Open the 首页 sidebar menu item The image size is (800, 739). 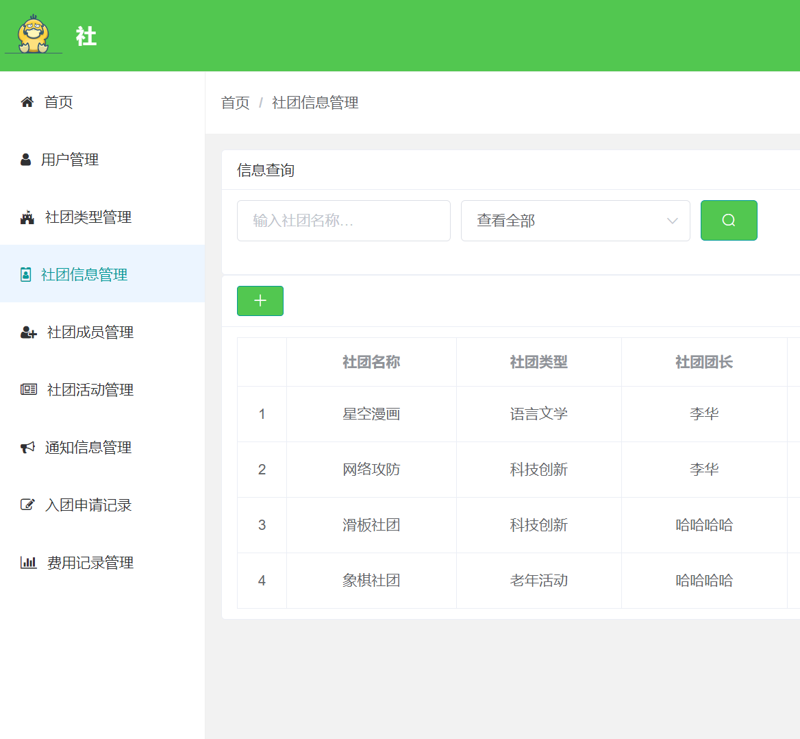[103, 102]
